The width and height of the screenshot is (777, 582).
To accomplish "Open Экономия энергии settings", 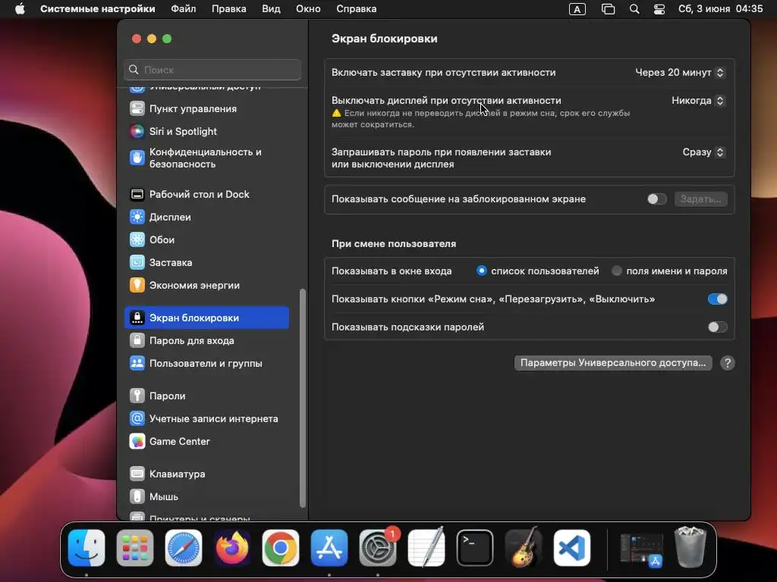I will tap(206, 285).
